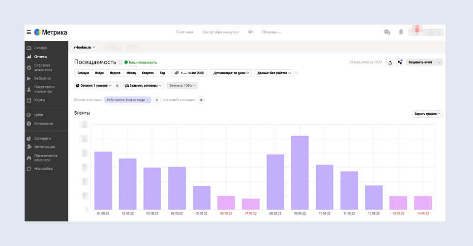
Task: Set the period to Сегодня
Action: pyautogui.click(x=83, y=73)
